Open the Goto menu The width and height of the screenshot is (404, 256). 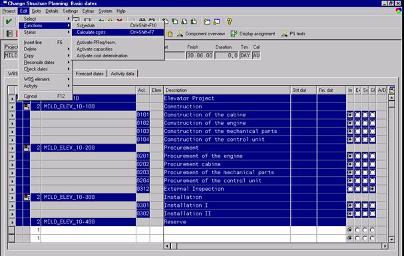click(x=37, y=11)
